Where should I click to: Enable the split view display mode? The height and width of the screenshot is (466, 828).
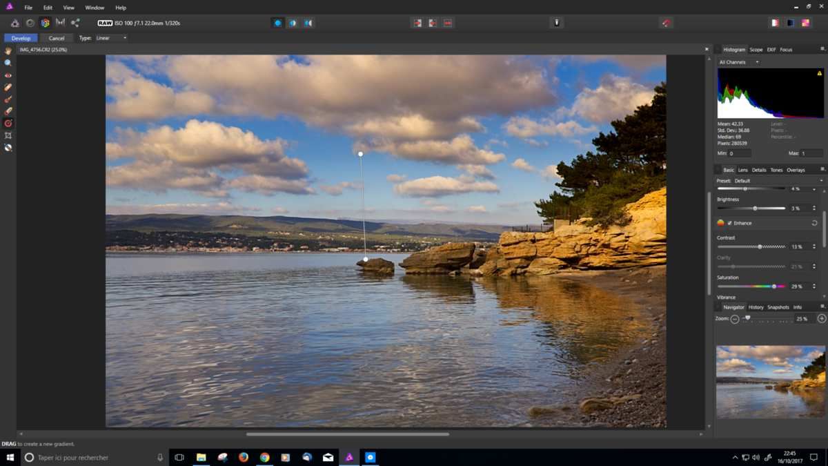coord(293,23)
